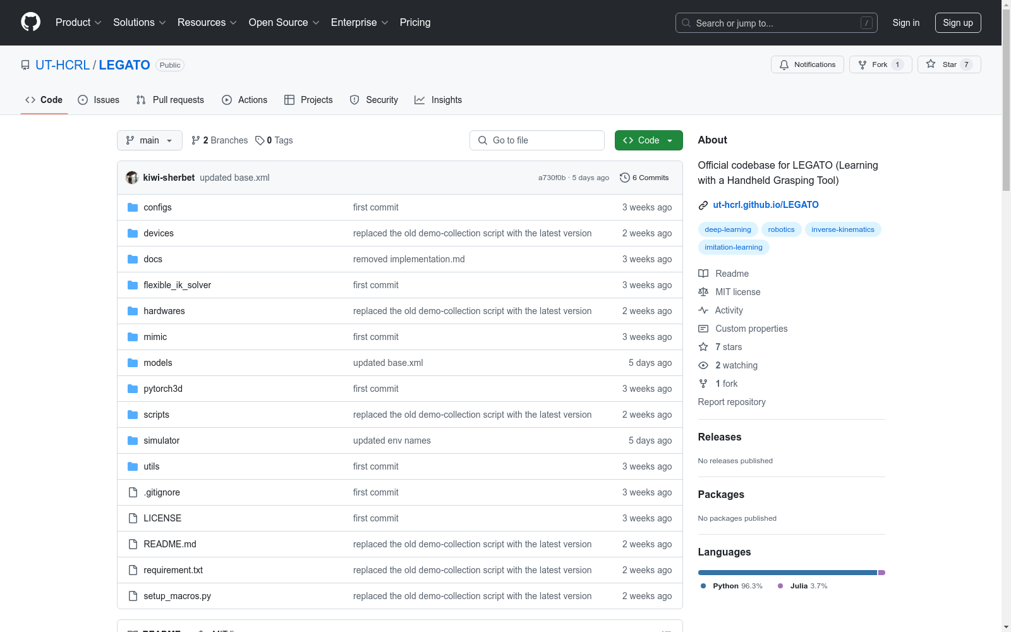Screen dimensions: 1011x632
Task: Click the pulse icon next to Activity
Action: point(703,310)
